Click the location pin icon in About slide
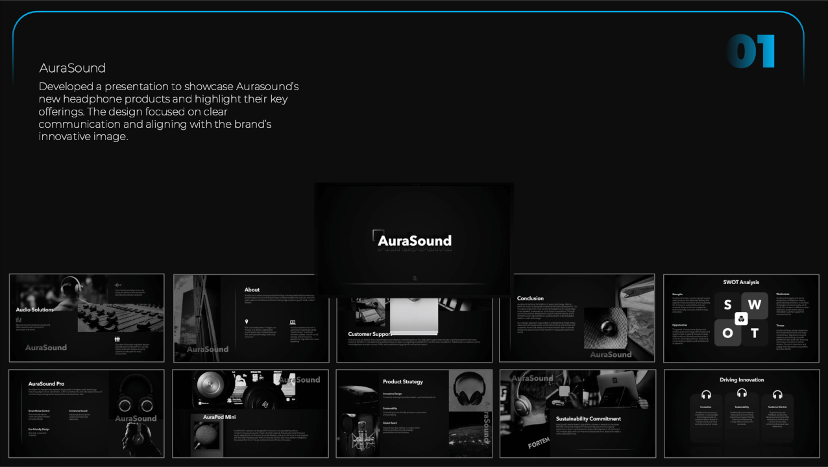The image size is (828, 467). coord(247,322)
